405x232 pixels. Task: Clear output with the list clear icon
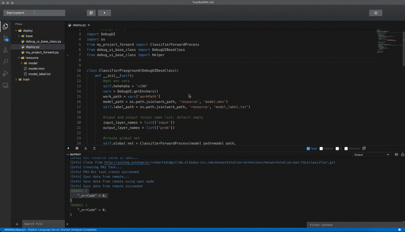point(396,155)
